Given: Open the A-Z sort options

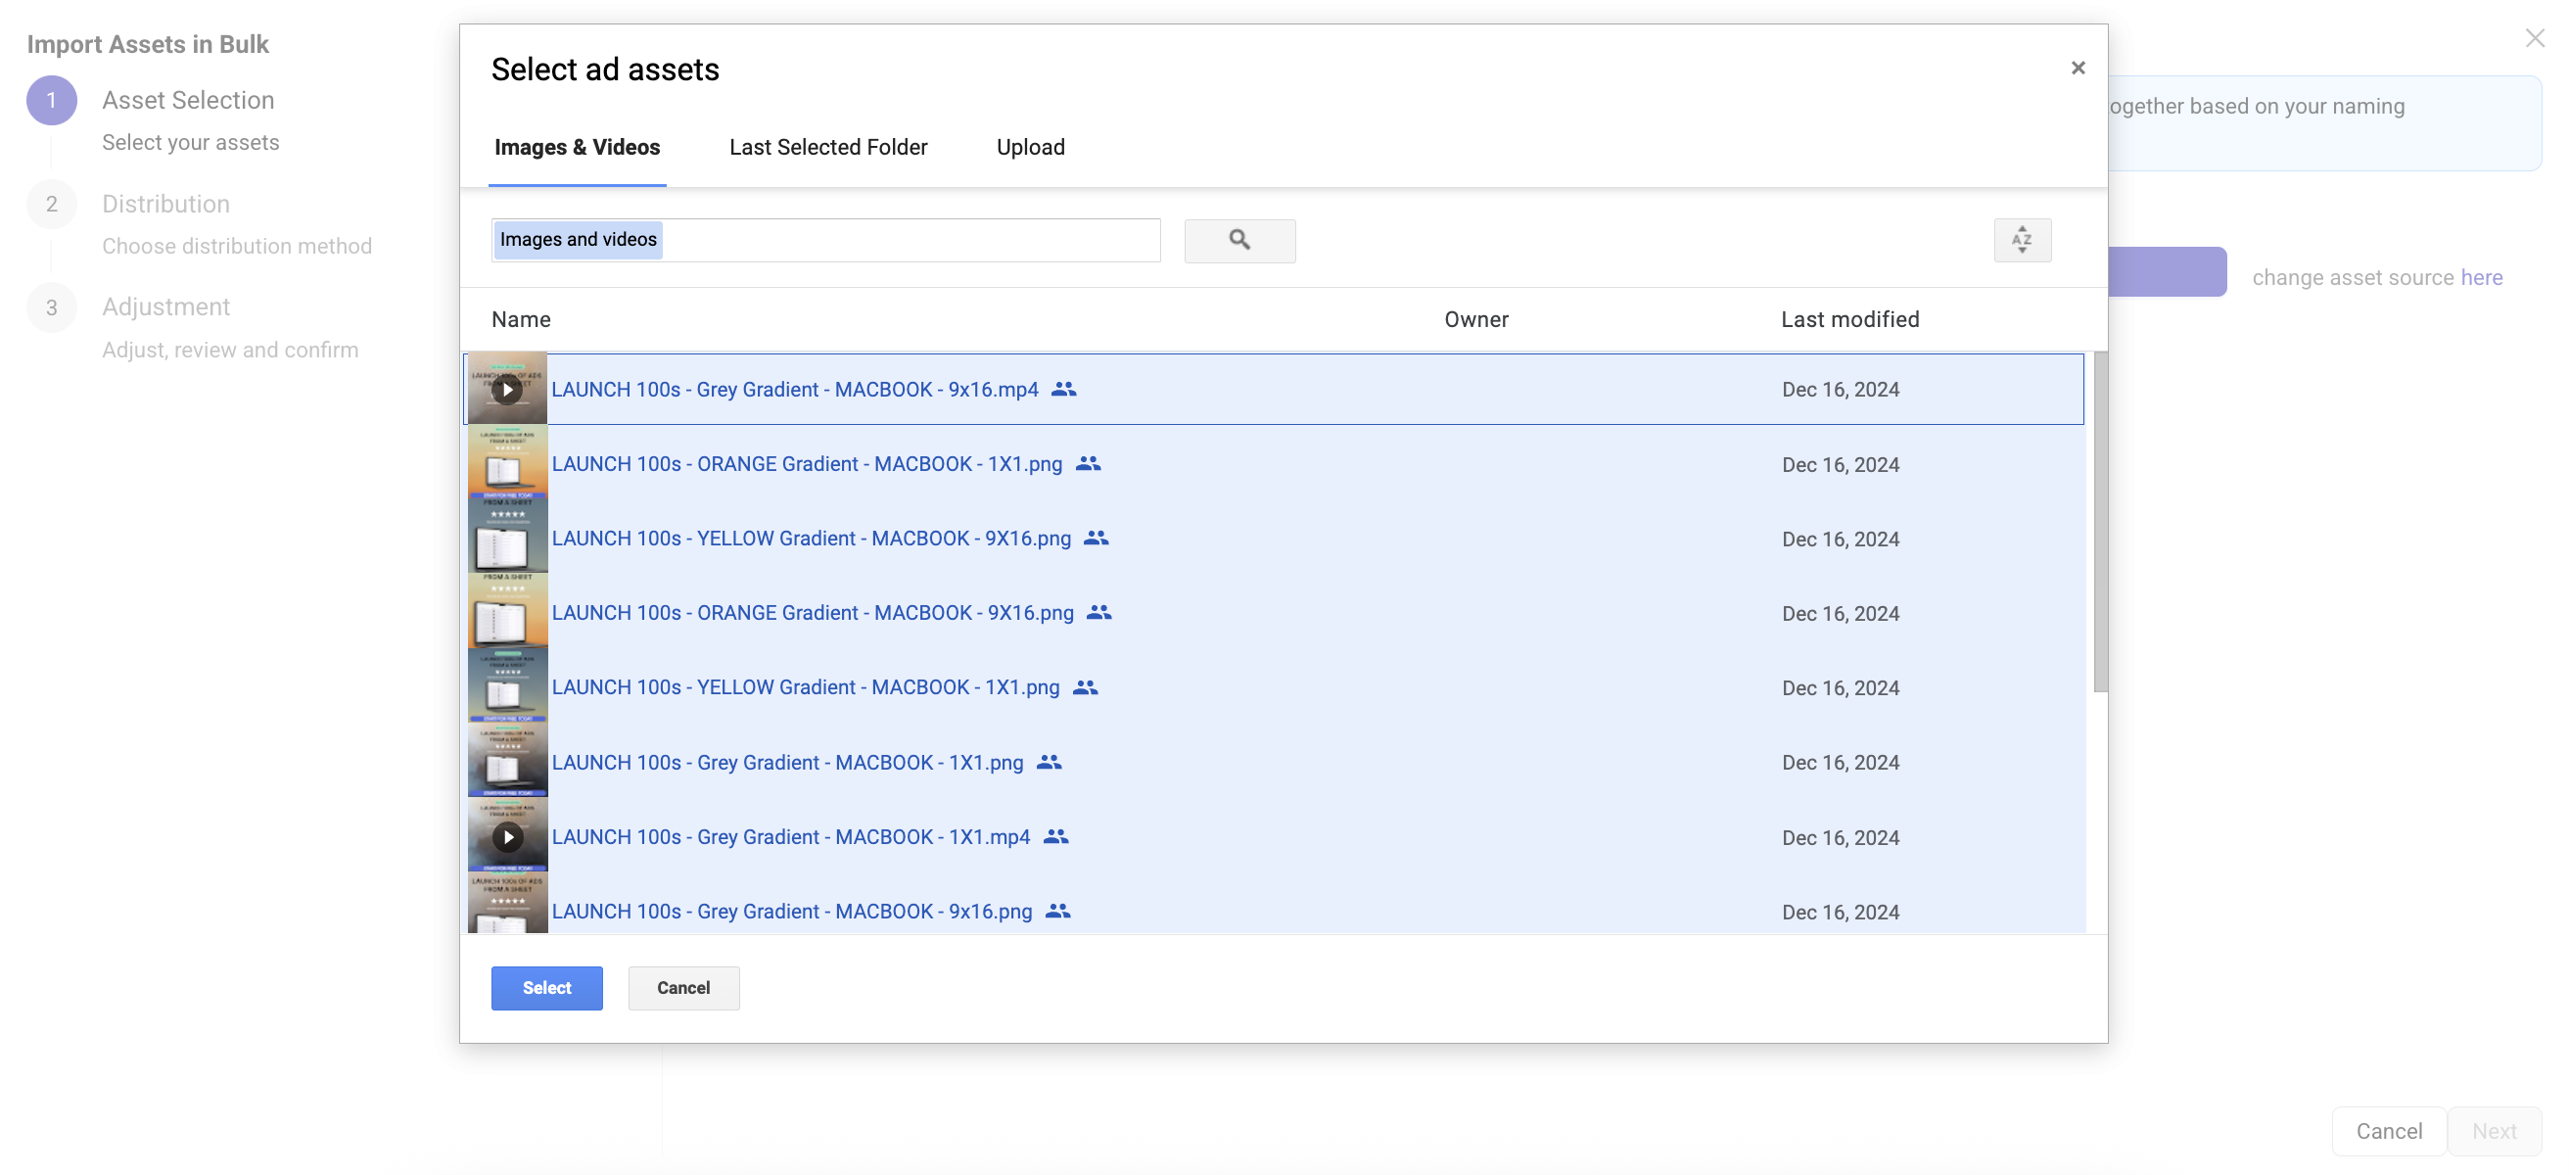Looking at the screenshot, I should [2022, 241].
